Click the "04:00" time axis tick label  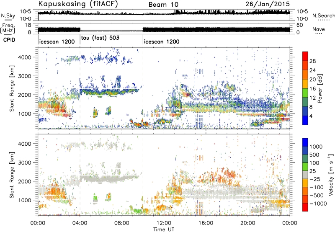[x=80, y=223]
